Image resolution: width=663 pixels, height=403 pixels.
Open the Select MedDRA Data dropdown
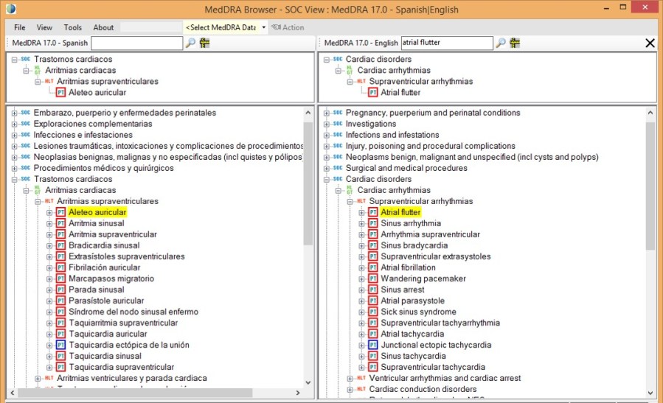tap(263, 27)
